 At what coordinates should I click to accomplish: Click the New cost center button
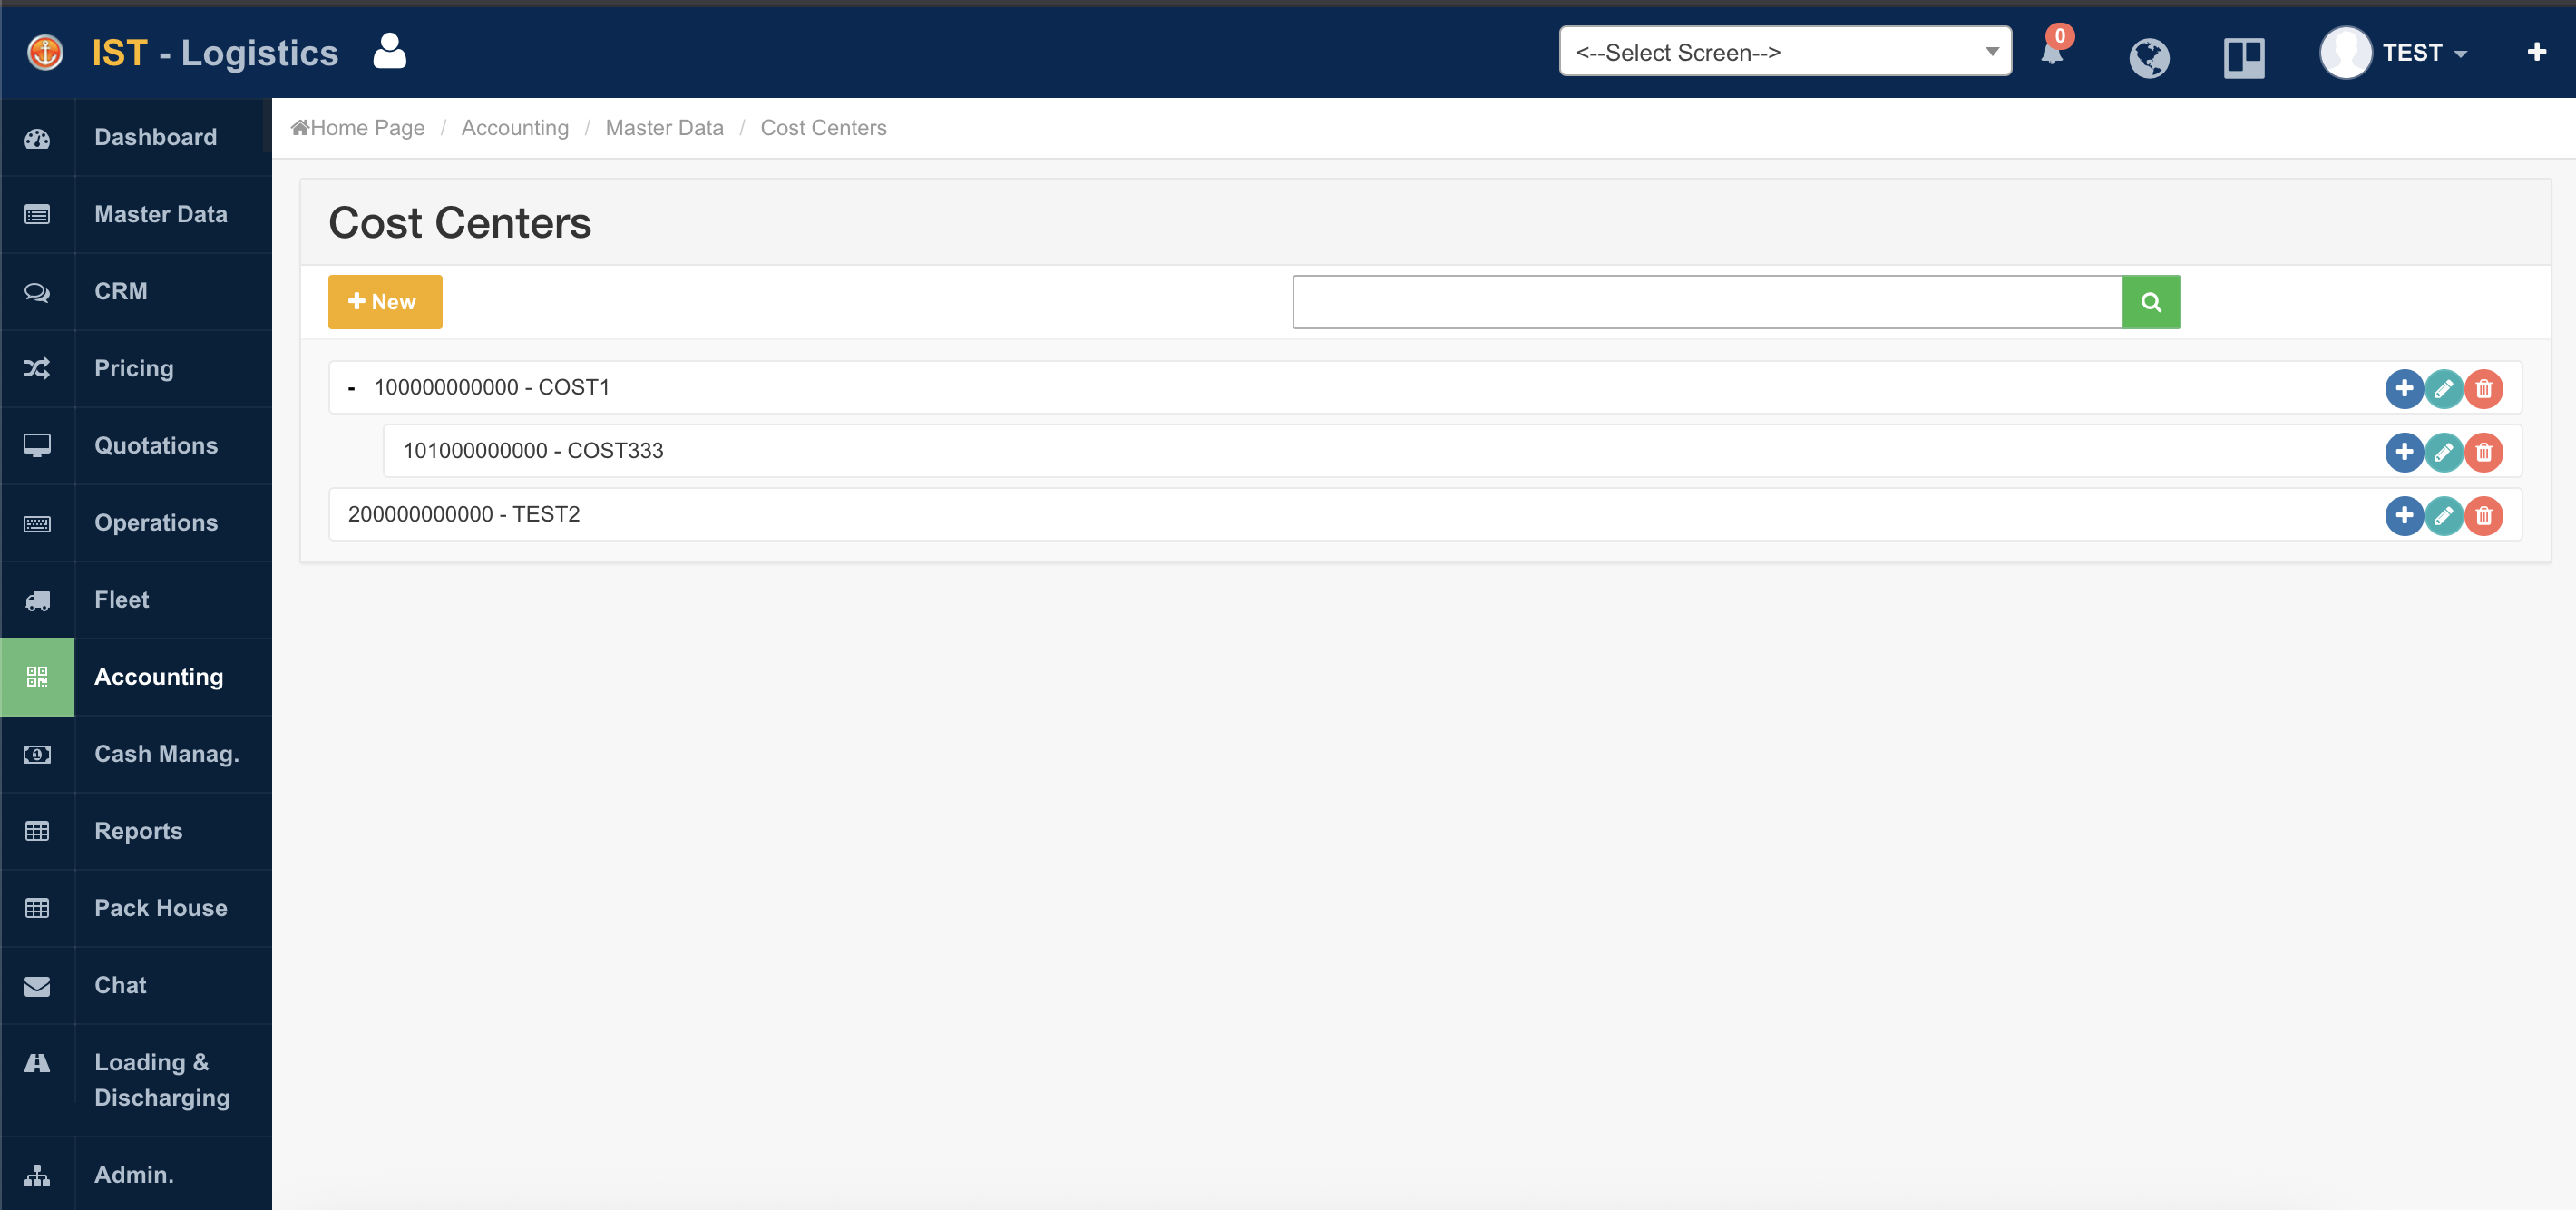pos(384,302)
